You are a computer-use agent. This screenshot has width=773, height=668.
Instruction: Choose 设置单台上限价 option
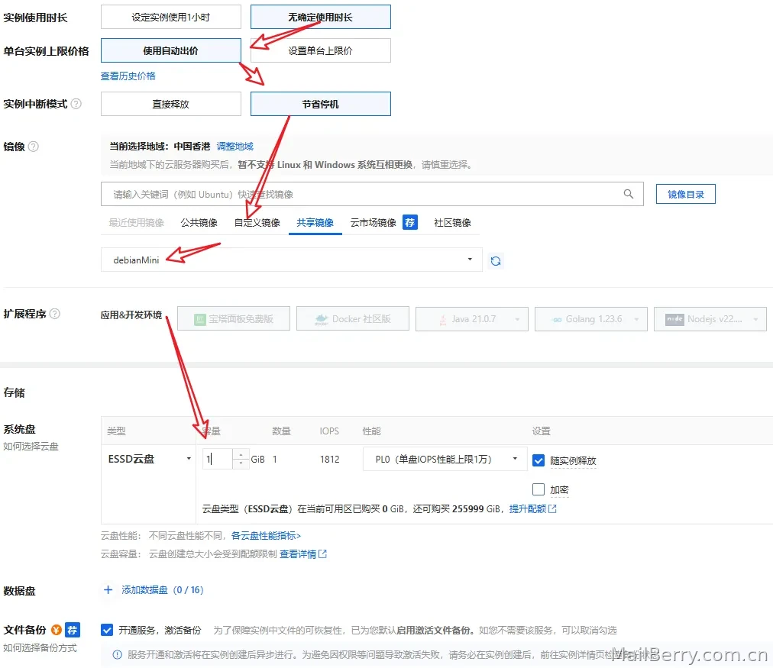[x=321, y=50]
